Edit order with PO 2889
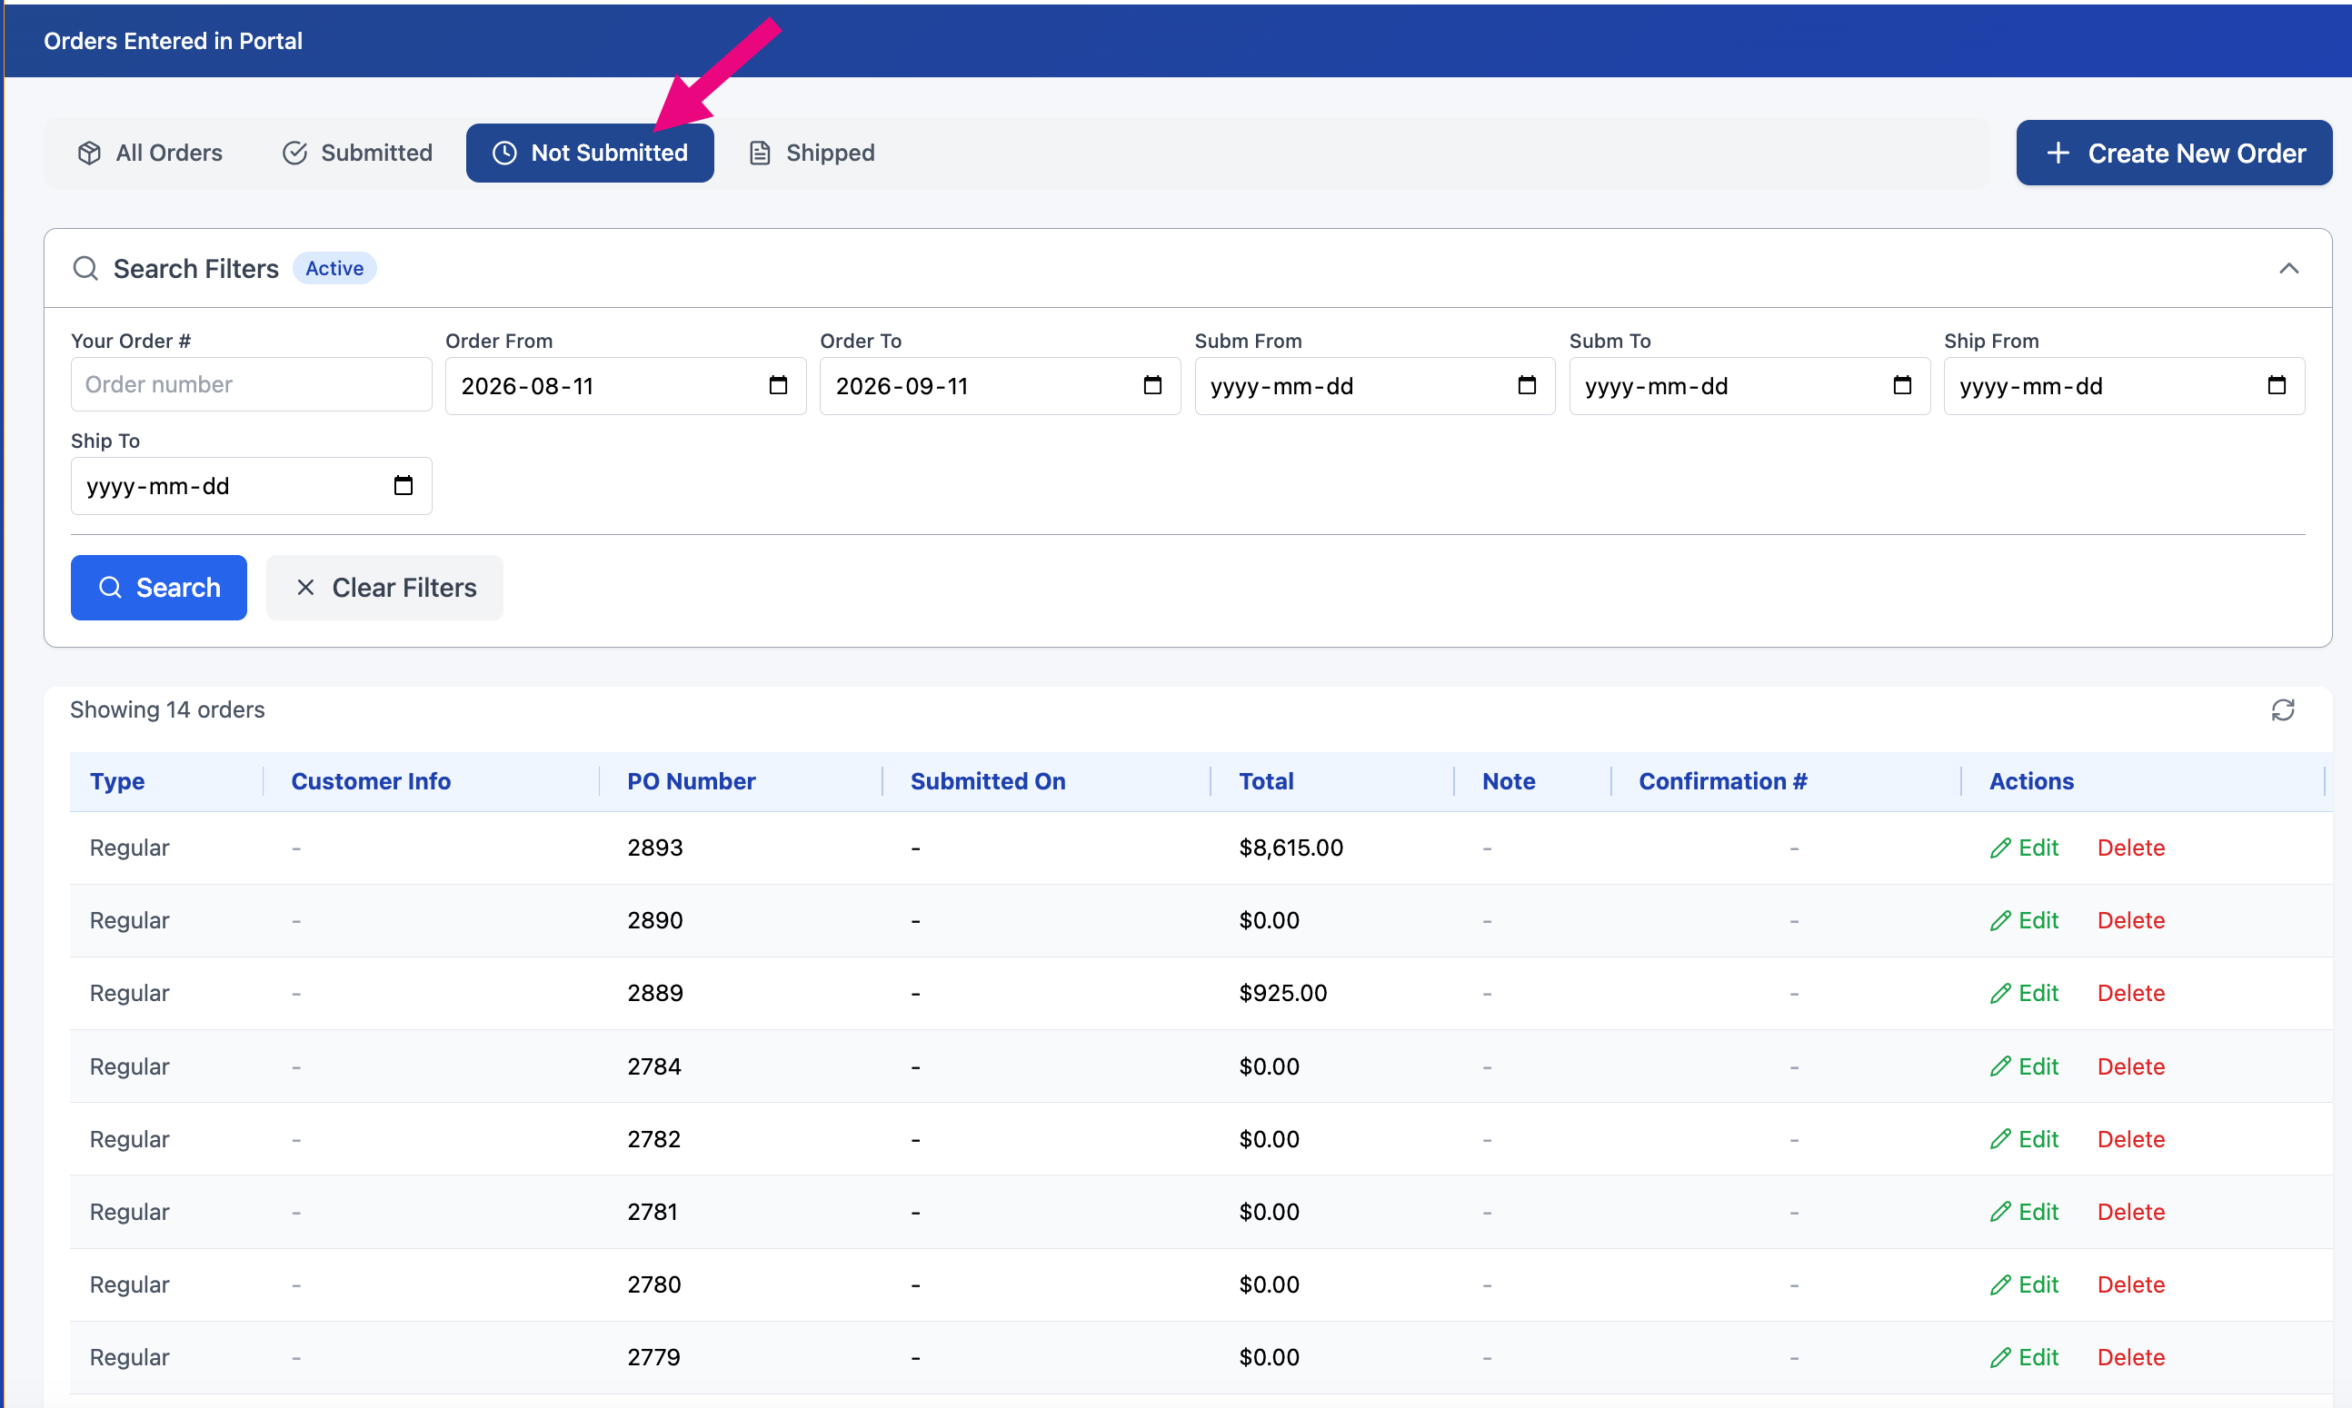Screen dimensions: 2352x1408 tap(2024, 993)
